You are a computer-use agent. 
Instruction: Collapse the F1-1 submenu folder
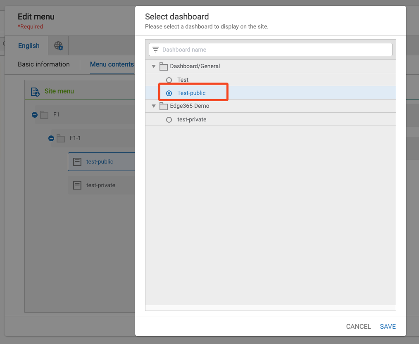(51, 138)
